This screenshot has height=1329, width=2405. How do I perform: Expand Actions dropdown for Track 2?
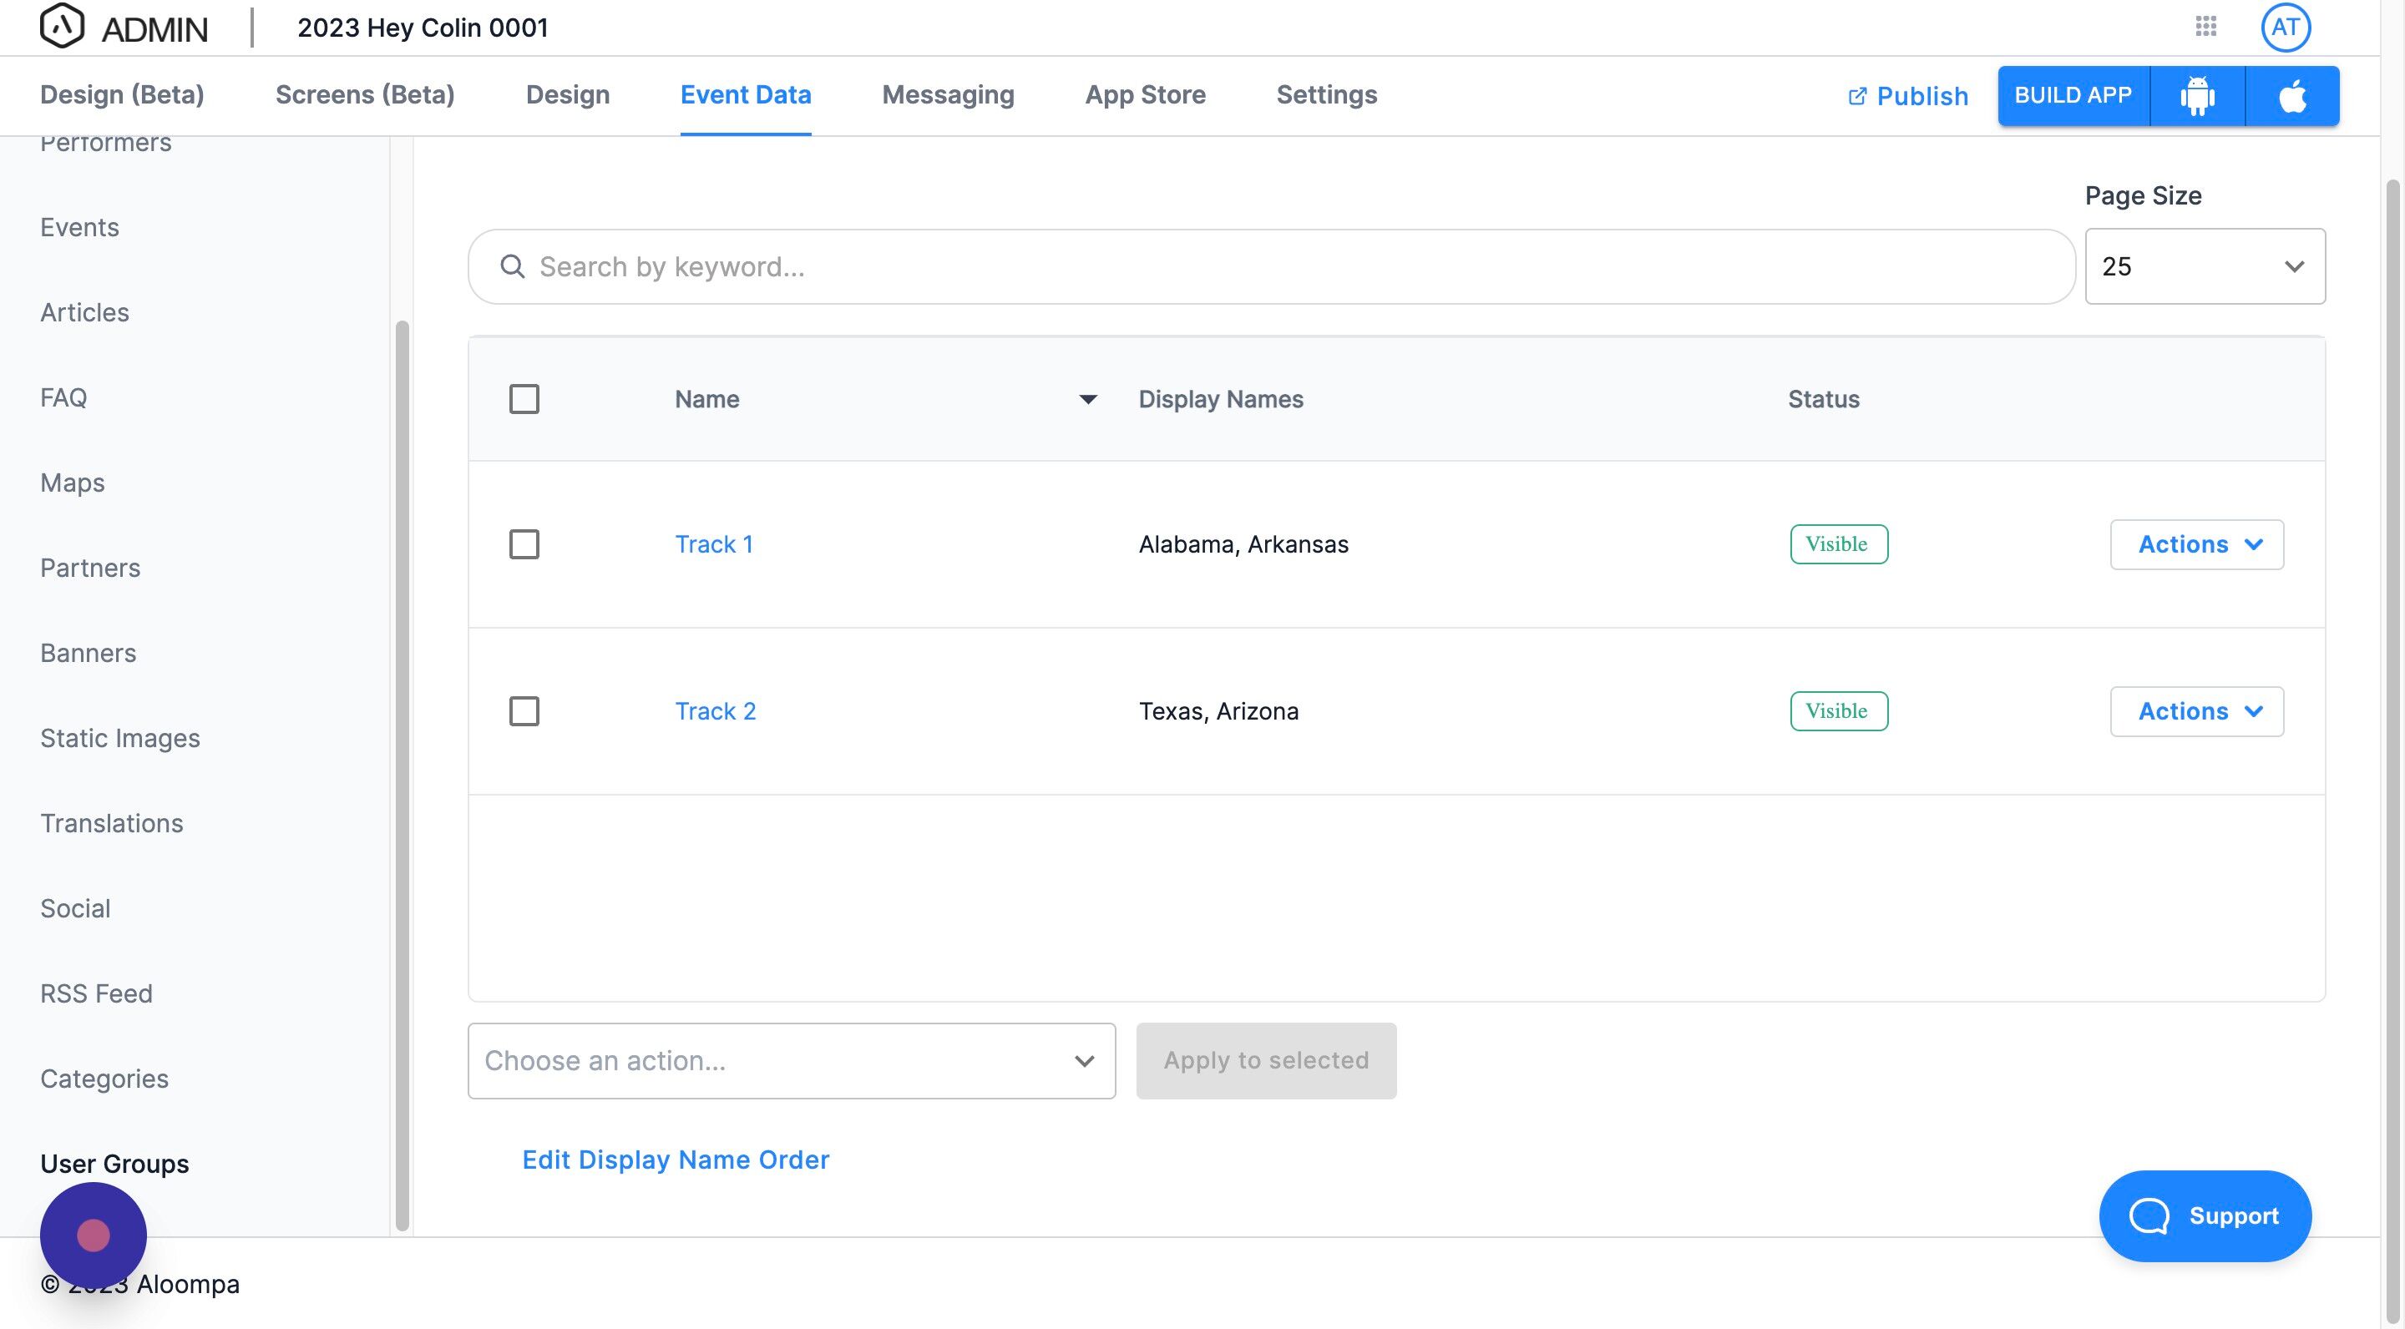coord(2197,711)
